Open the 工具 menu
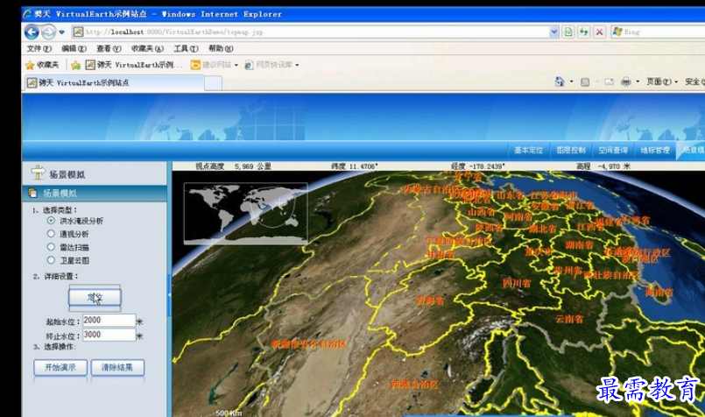705x417 pixels. pos(185,49)
